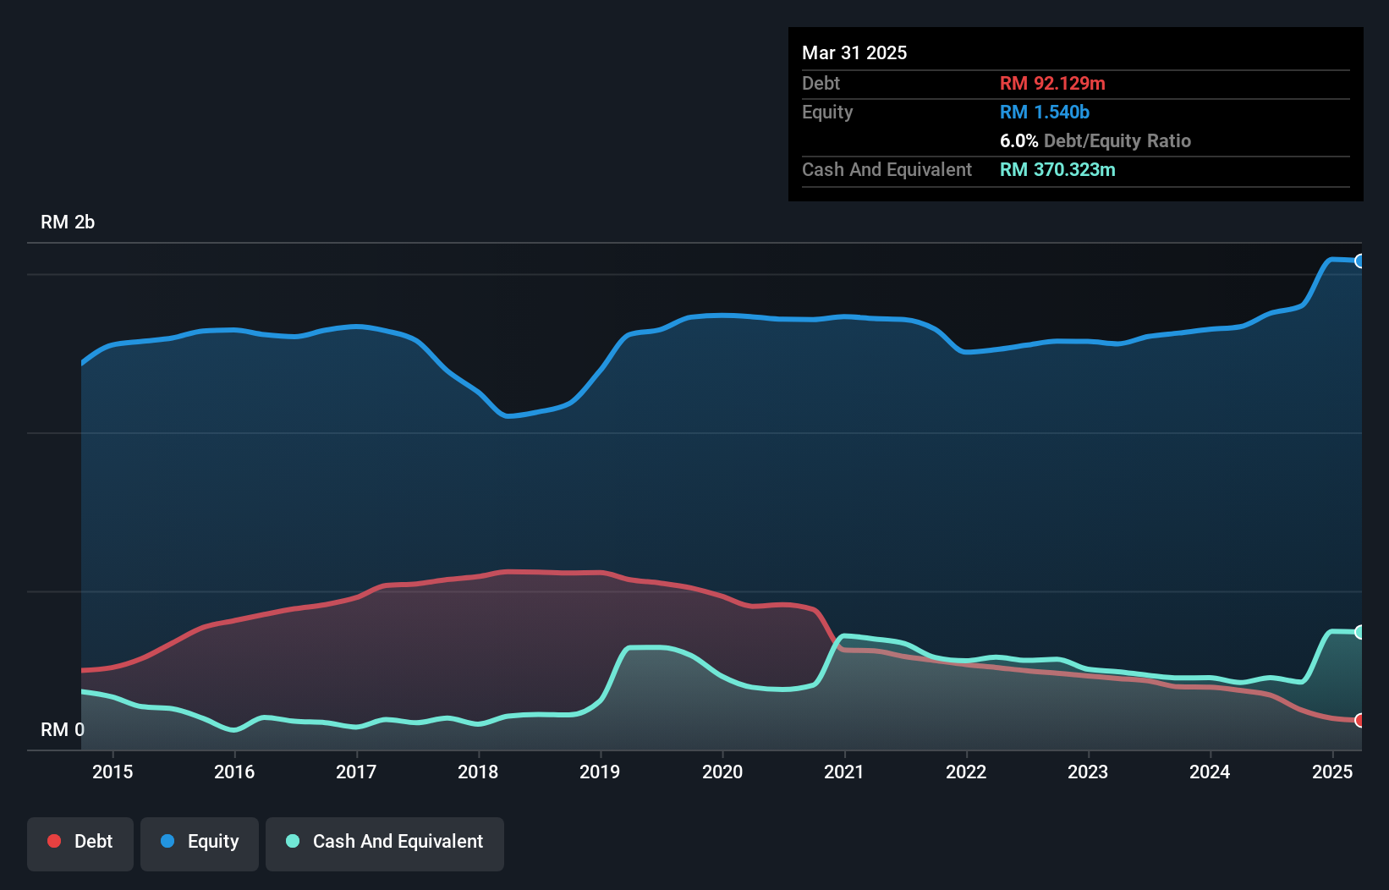
Task: Click the teal Cash endpoint marker
Action: 1359,632
